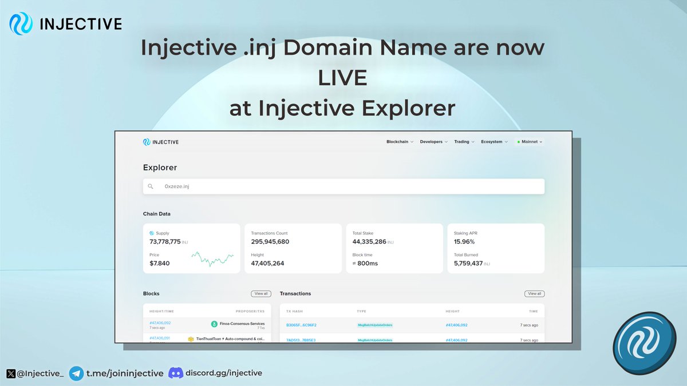The height and width of the screenshot is (386, 687).
Task: Click the PROPOSER/TXS column header
Action: coord(250,311)
